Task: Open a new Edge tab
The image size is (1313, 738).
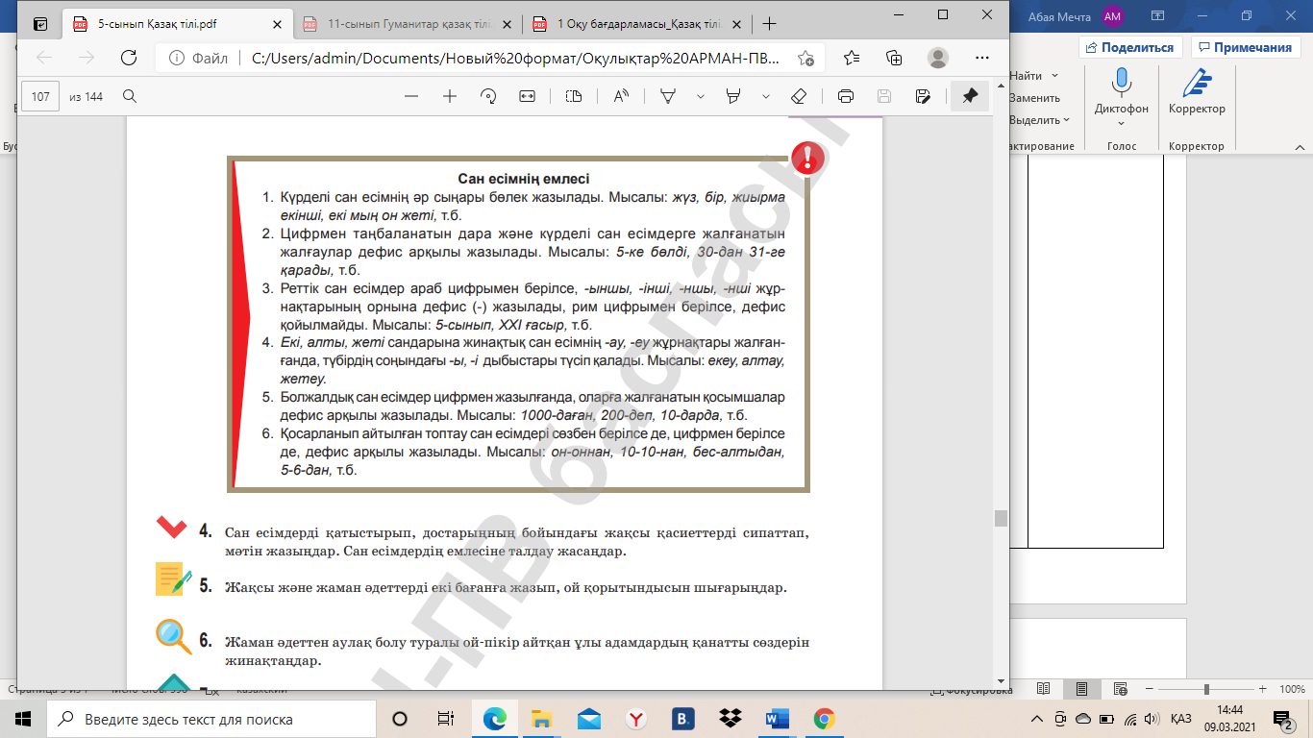Action: 769,24
